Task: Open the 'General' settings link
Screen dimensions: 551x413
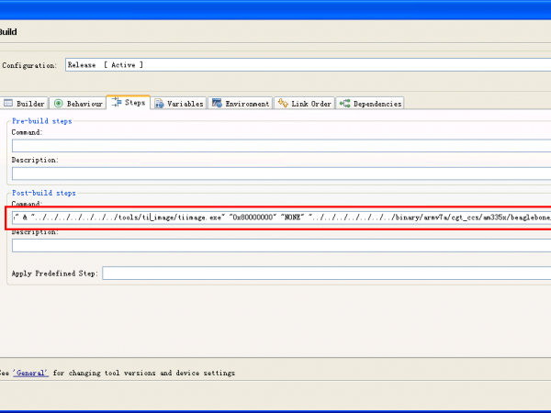Action: [x=32, y=374]
